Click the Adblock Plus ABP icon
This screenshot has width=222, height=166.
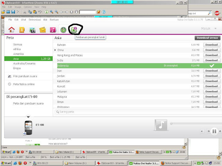(217, 13)
